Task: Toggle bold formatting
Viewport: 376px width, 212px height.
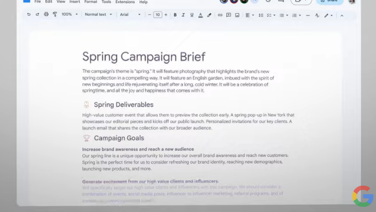Action: (175, 15)
